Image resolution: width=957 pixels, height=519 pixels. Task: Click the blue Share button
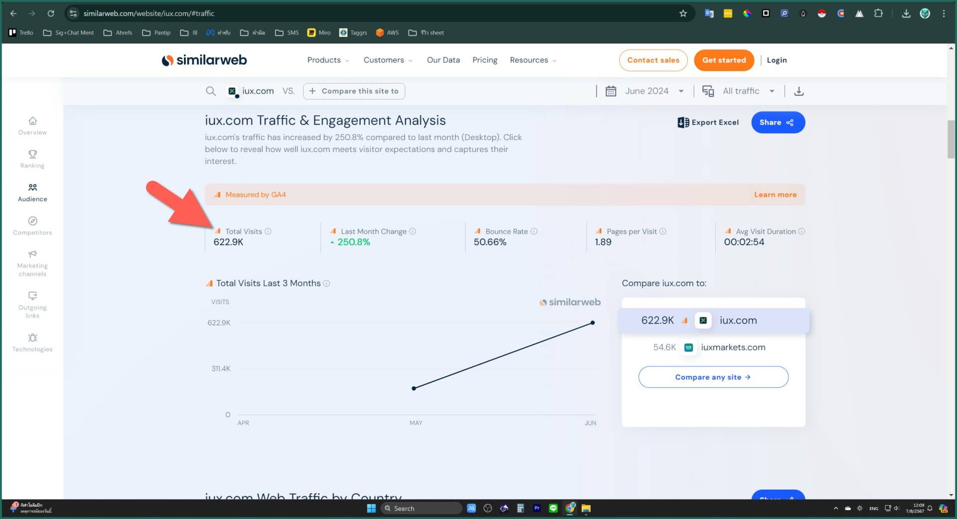778,122
